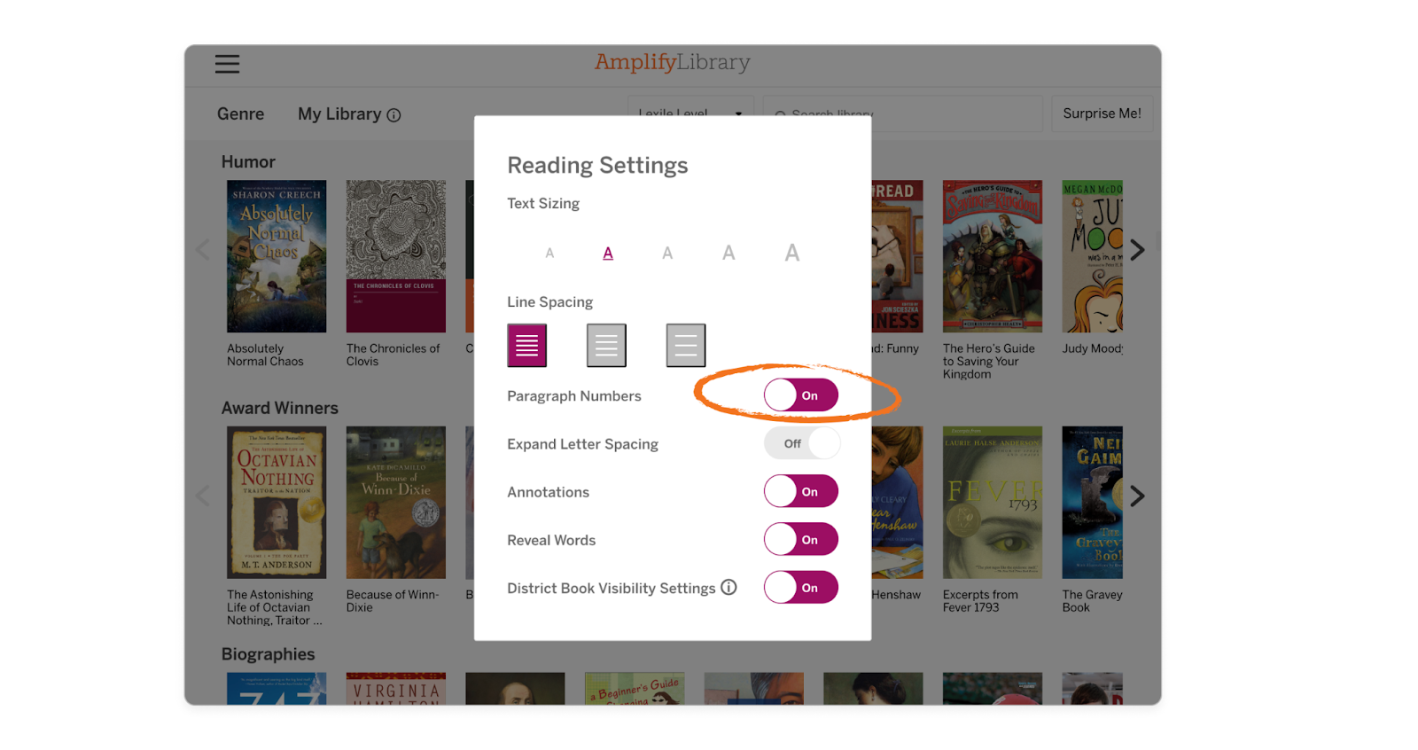The width and height of the screenshot is (1418, 750).
Task: Enable Expand Letter Spacing
Action: point(800,442)
